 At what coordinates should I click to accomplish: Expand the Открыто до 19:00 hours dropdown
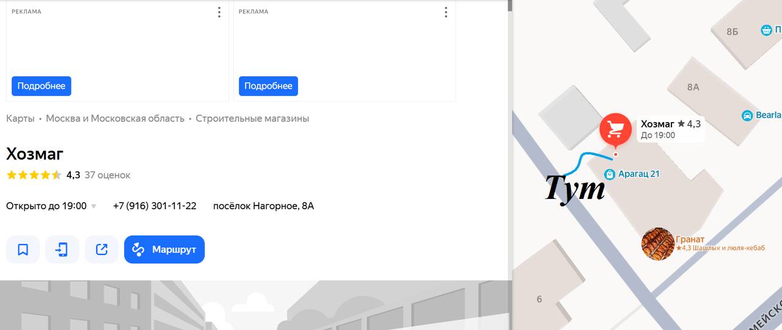coord(93,206)
